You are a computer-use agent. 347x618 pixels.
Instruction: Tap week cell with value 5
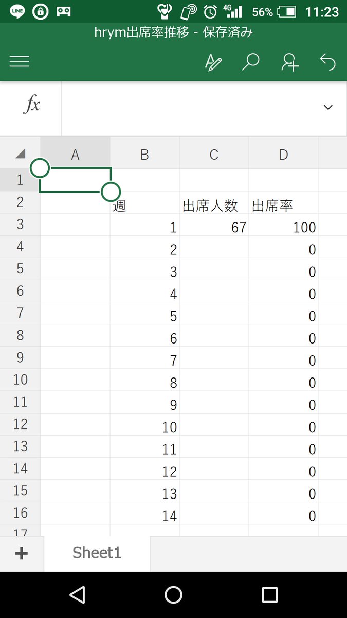point(144,313)
